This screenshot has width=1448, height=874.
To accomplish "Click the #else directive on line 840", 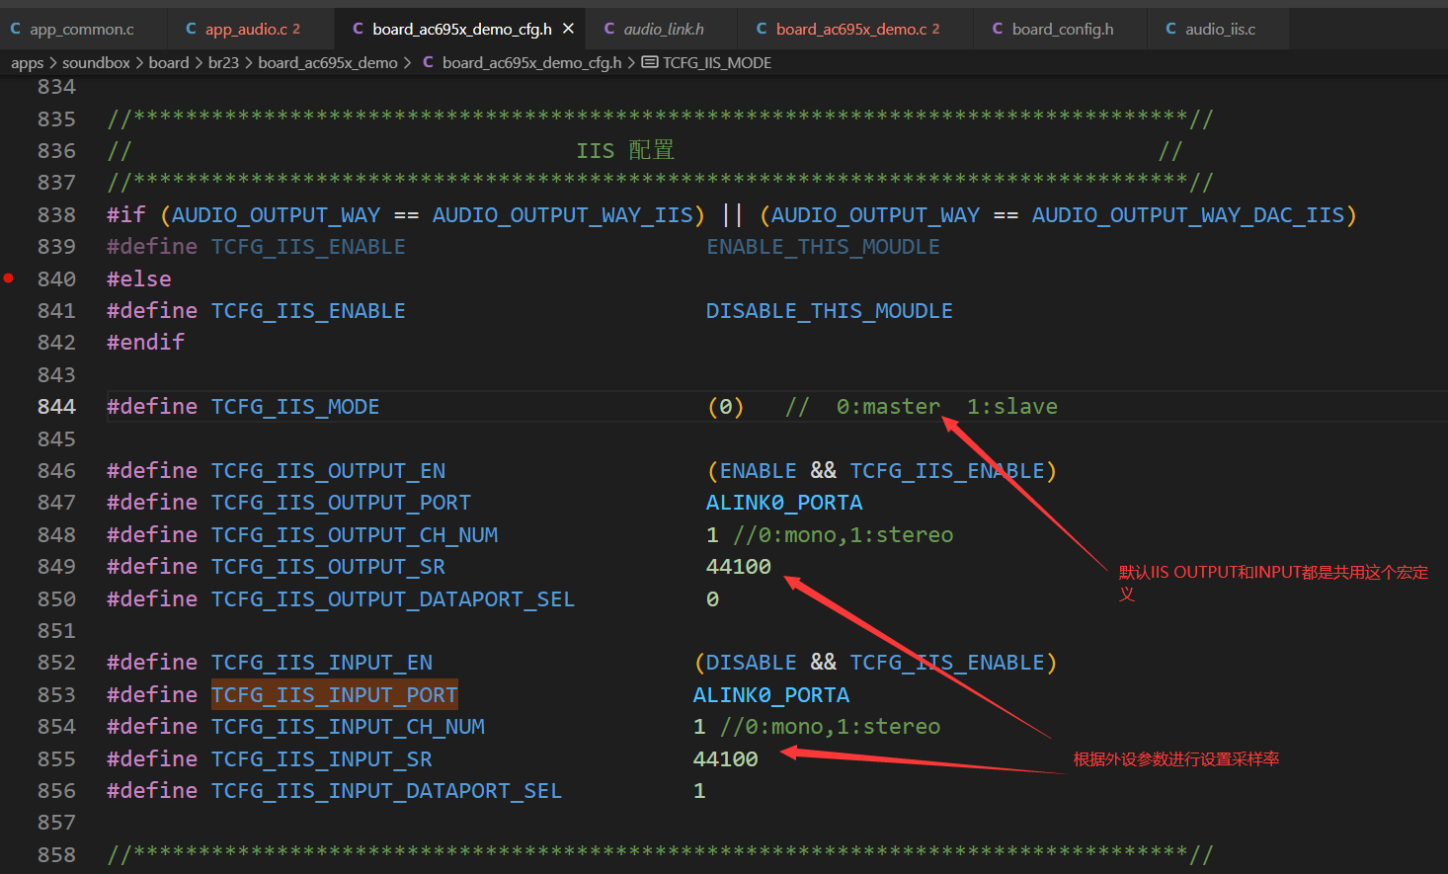I will click(139, 279).
